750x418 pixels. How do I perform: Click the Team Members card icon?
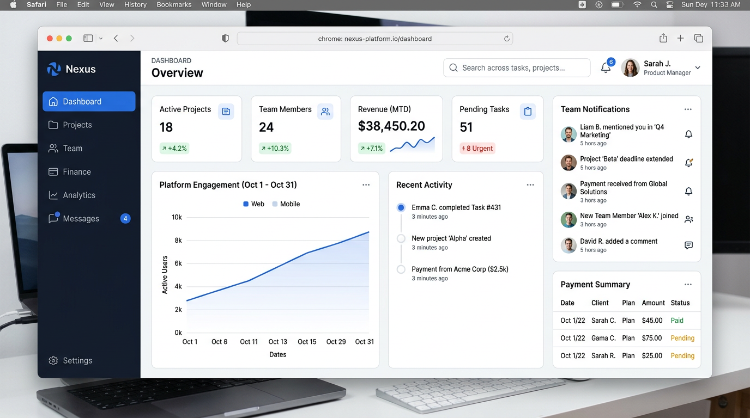325,112
